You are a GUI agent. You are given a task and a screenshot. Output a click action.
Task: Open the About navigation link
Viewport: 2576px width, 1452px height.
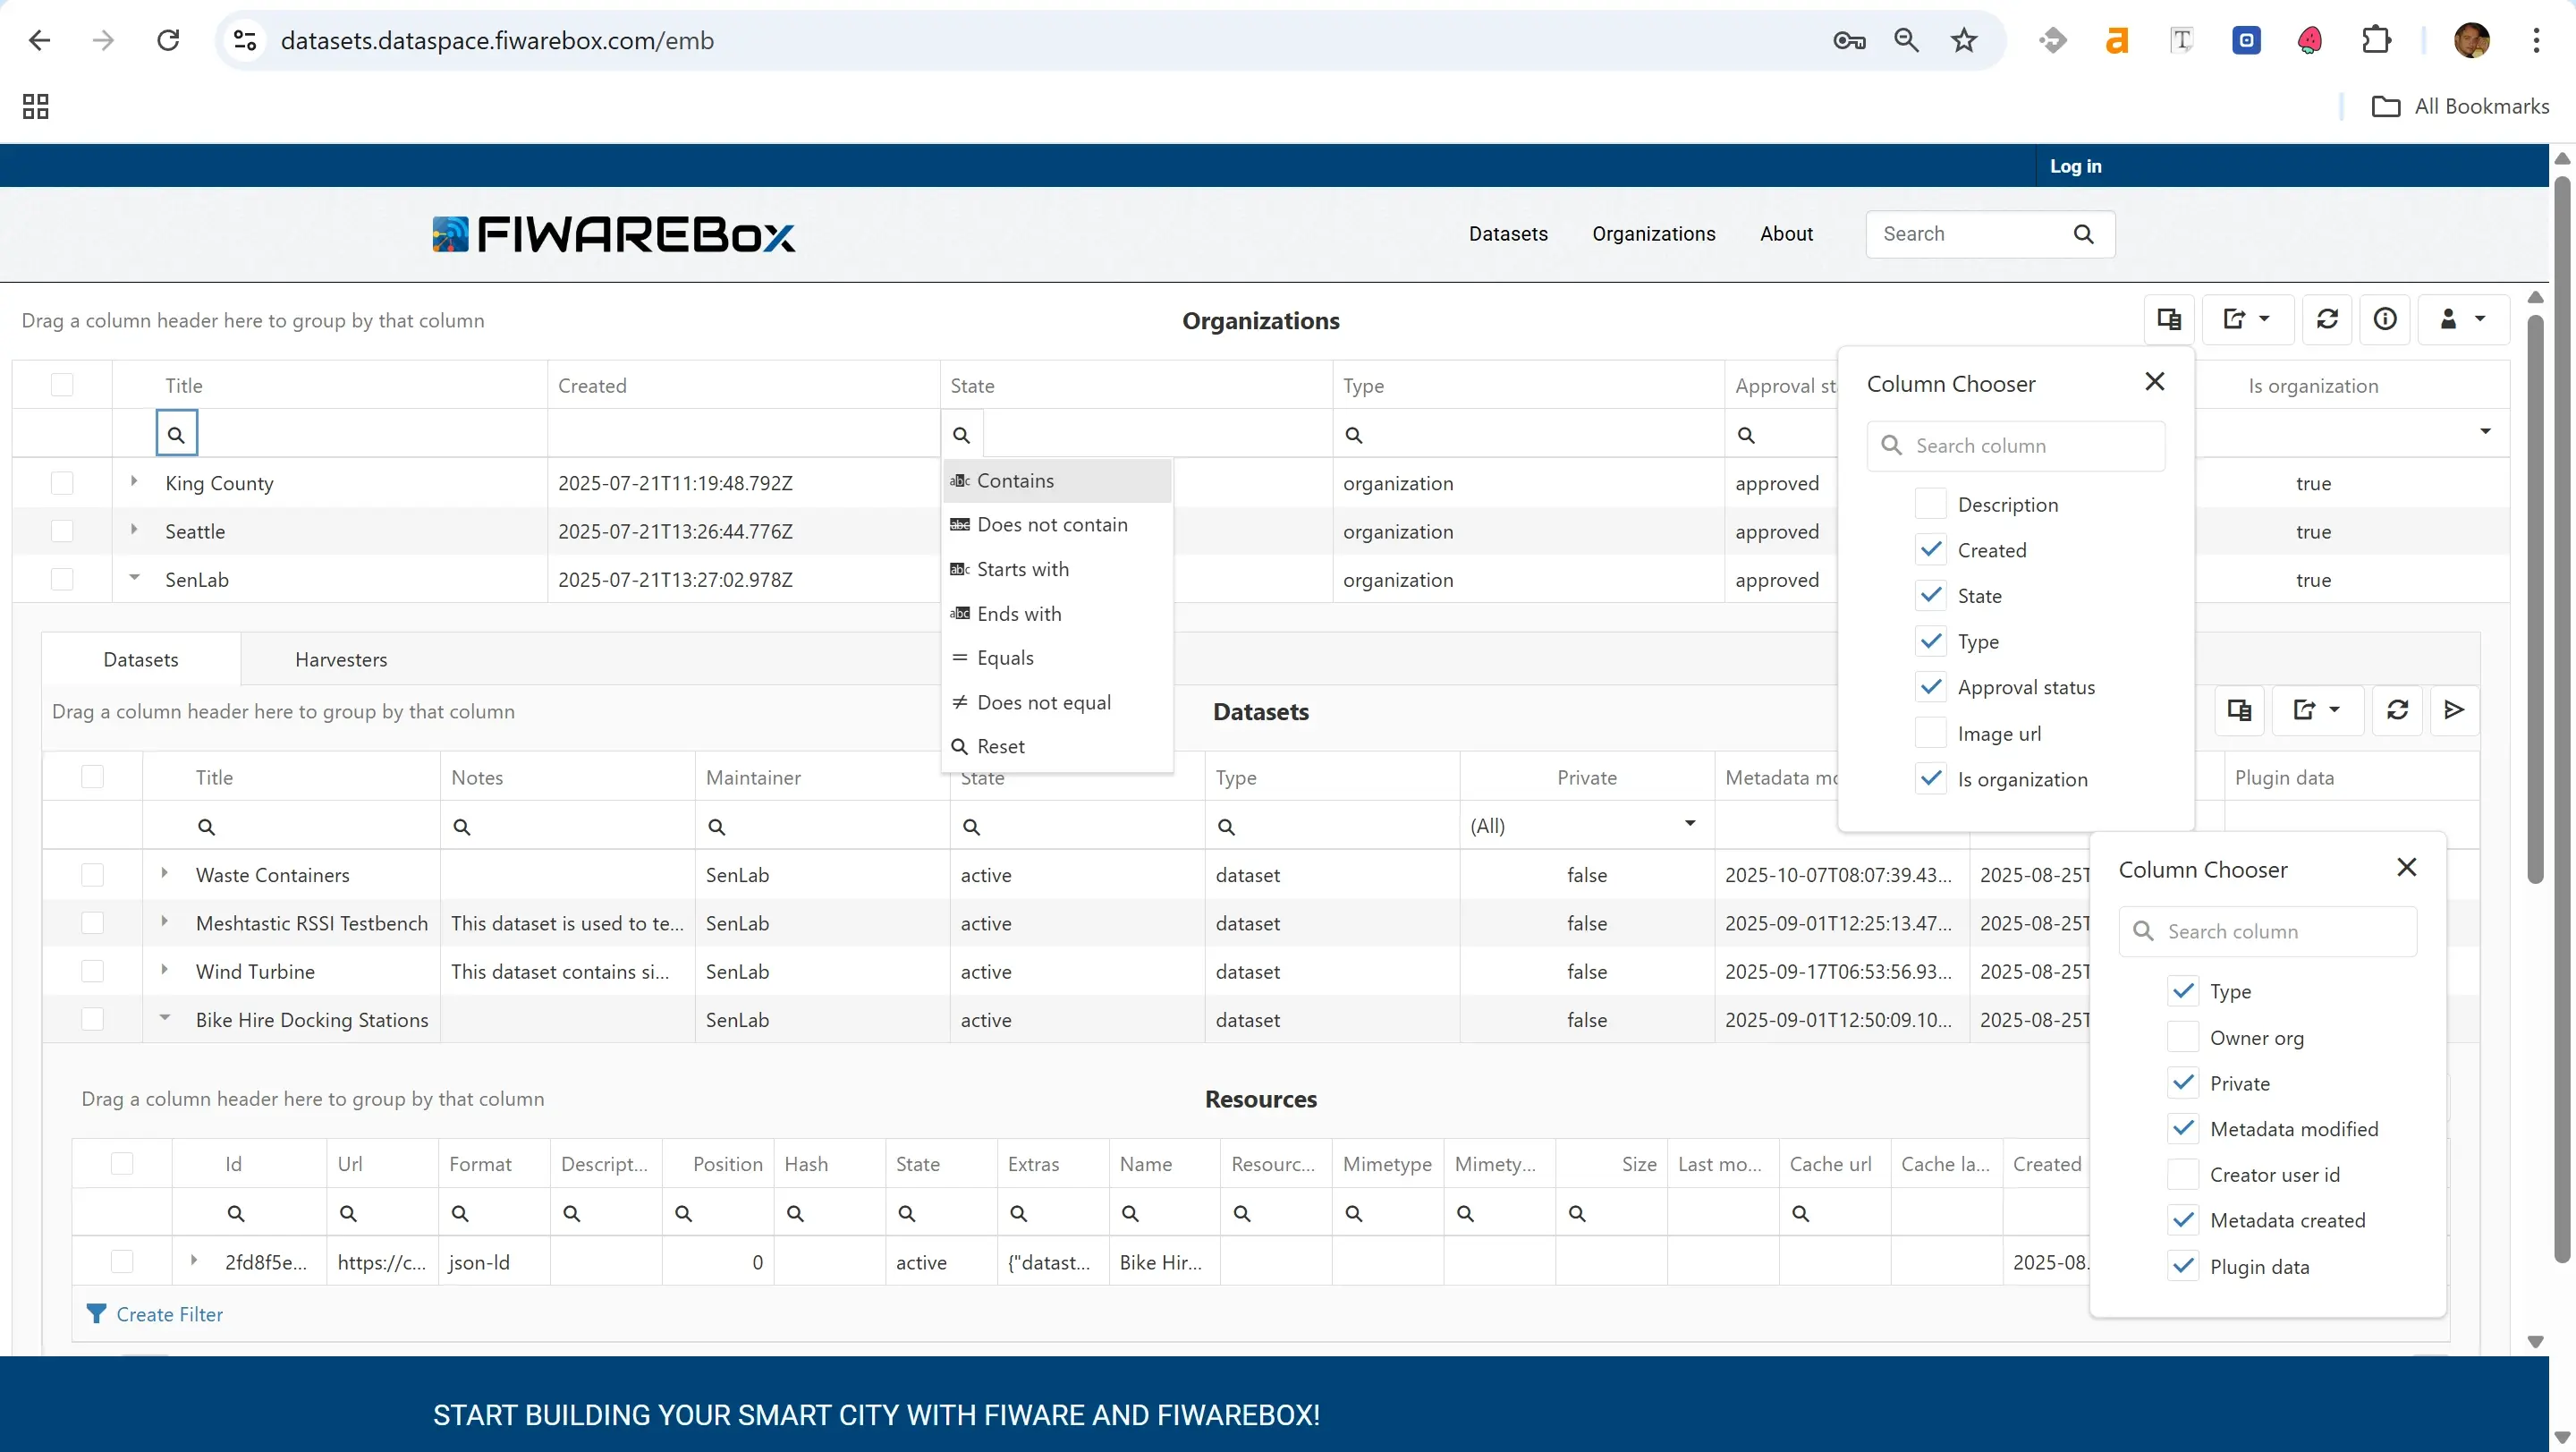1786,234
